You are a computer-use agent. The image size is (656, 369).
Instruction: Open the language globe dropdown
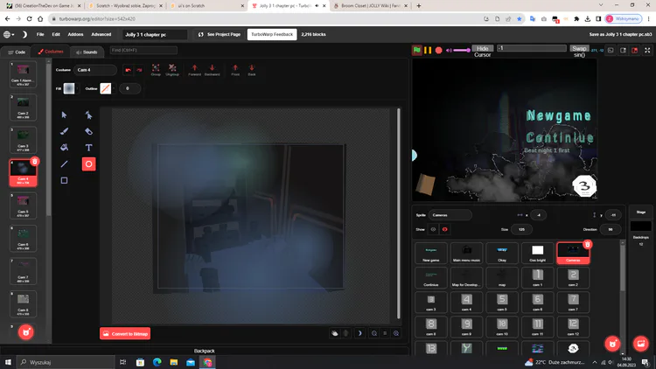[x=9, y=34]
